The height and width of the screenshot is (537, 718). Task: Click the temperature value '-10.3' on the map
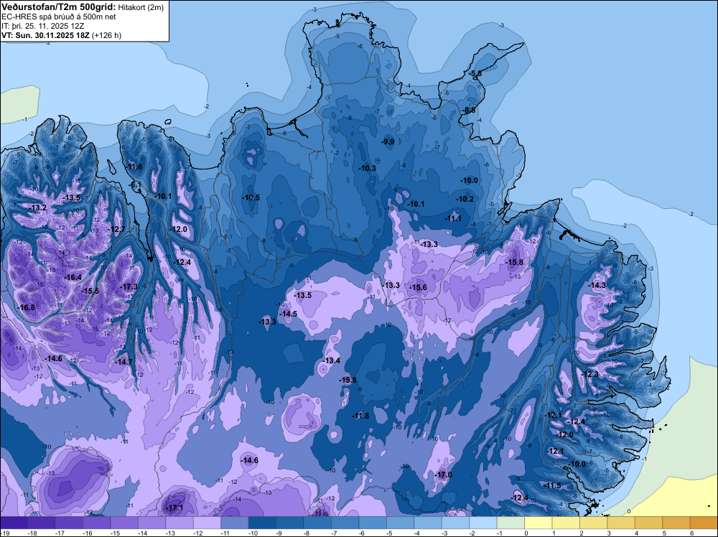coord(367,169)
